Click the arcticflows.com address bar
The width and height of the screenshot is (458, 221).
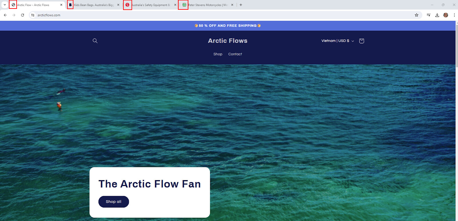point(223,15)
